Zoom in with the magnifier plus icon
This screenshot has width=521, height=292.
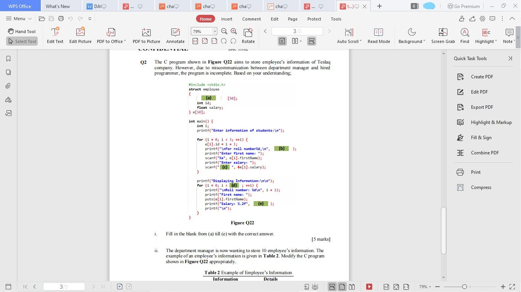pos(234,31)
